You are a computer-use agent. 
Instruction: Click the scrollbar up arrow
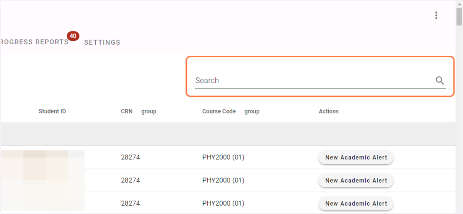(459, 3)
